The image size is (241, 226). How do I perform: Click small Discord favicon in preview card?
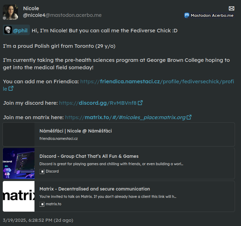(42, 172)
